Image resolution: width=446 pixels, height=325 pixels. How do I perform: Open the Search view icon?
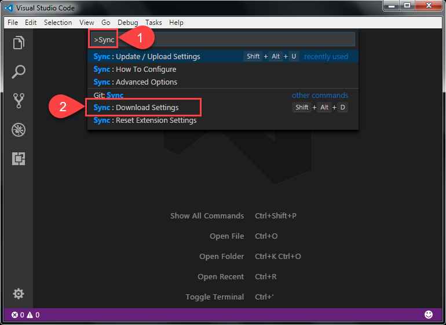[x=19, y=72]
